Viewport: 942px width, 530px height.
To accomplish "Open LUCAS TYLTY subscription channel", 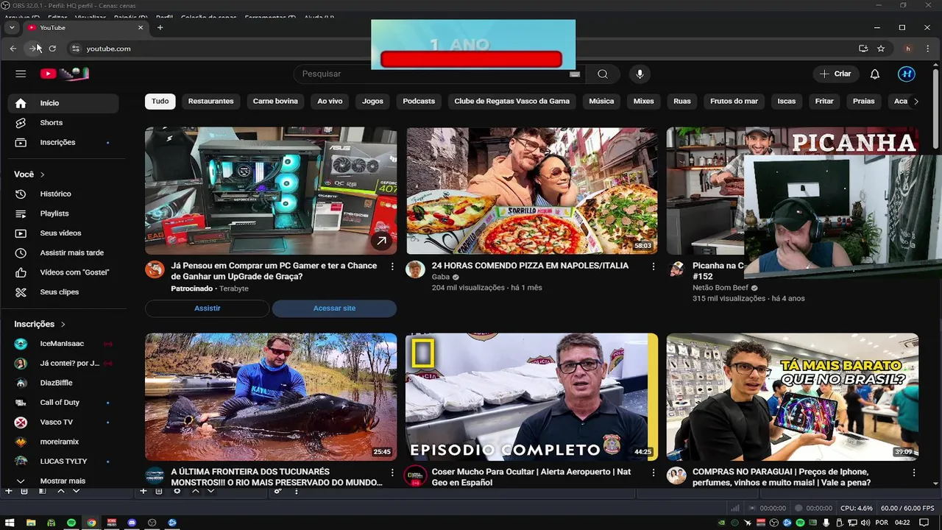I will click(x=63, y=462).
